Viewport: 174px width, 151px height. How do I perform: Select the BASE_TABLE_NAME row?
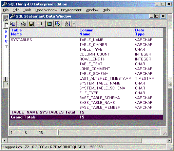[86, 103]
